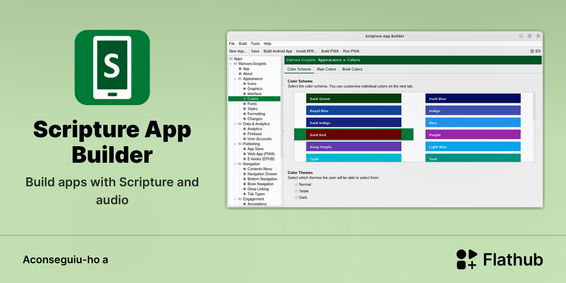Viewport: 566px width, 283px height.
Task: Open the File menu
Action: tap(232, 43)
